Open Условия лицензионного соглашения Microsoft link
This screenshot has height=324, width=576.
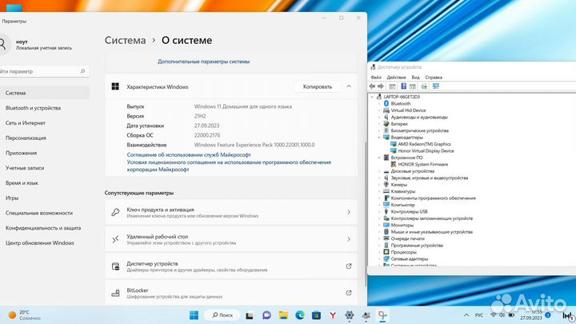point(229,166)
